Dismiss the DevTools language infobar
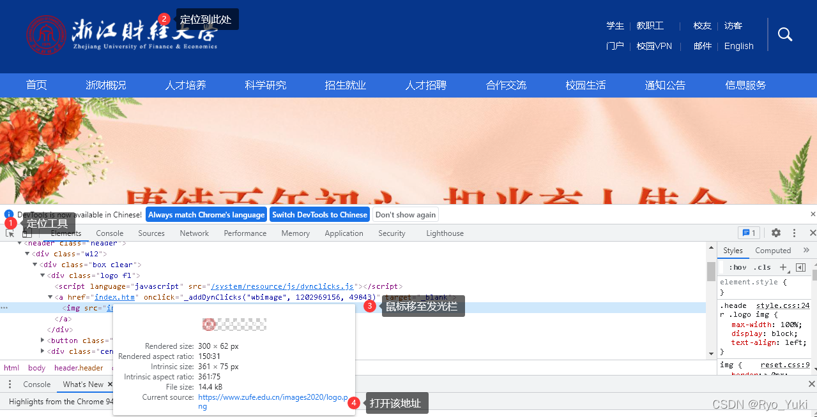817x417 pixels. pos(813,214)
